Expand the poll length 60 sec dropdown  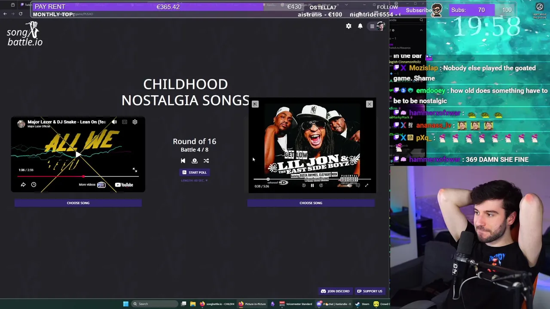[195, 181]
